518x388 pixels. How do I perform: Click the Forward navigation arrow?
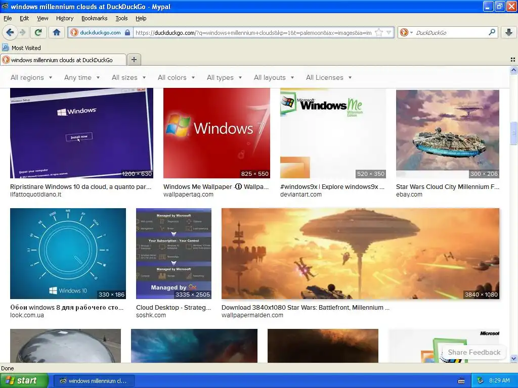pyautogui.click(x=22, y=32)
